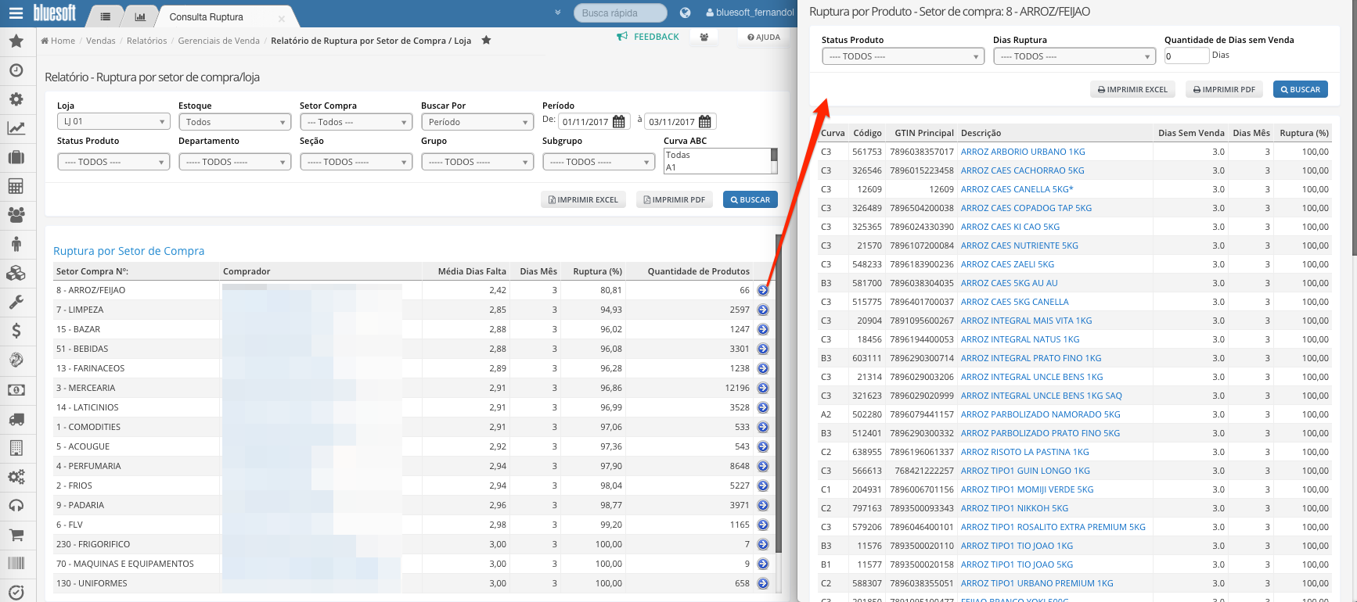Open the Departamento dropdown
The image size is (1357, 602).
point(235,162)
